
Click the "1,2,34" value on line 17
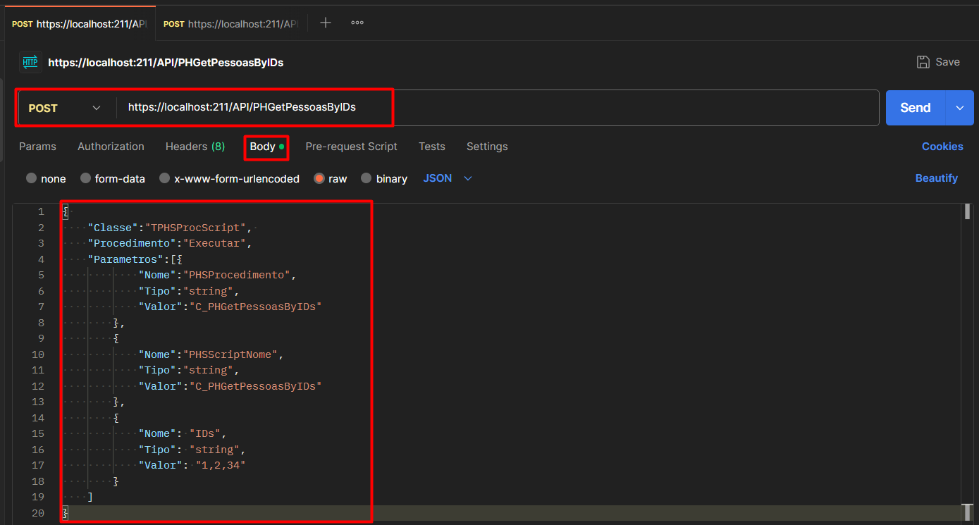(x=220, y=465)
